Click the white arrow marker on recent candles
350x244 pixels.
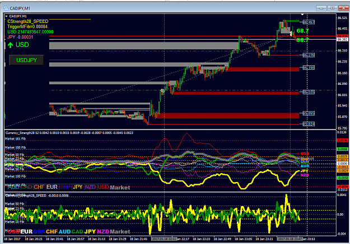tap(291, 34)
